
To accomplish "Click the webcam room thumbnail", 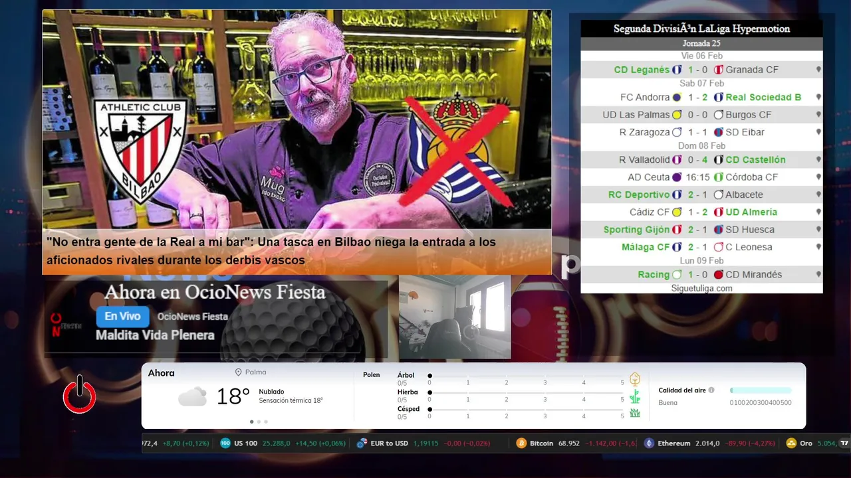I will point(455,317).
